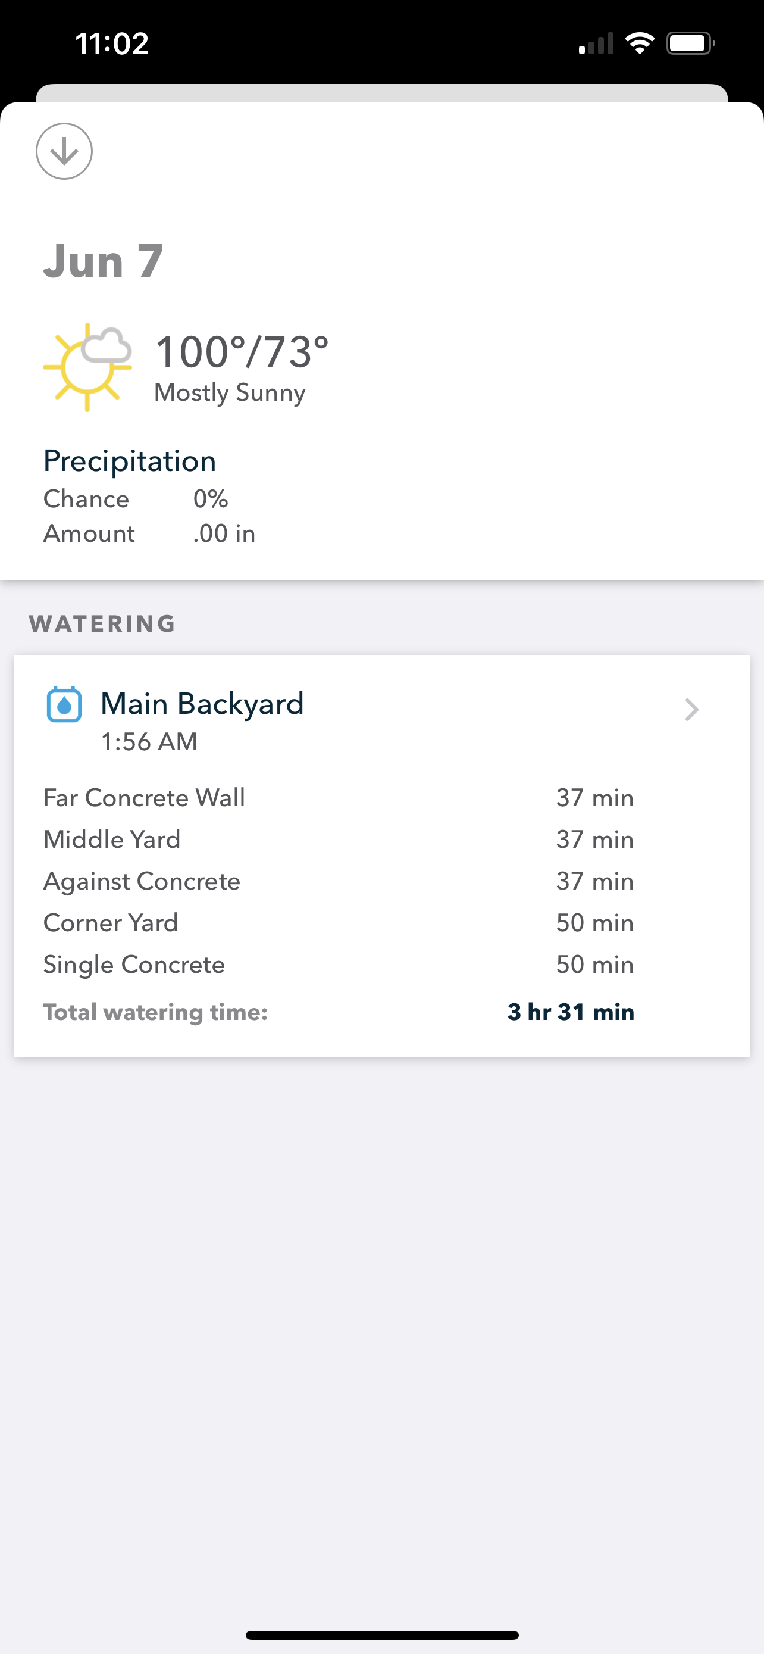Tap the WATERING section header
This screenshot has height=1654, width=764.
pos(102,623)
